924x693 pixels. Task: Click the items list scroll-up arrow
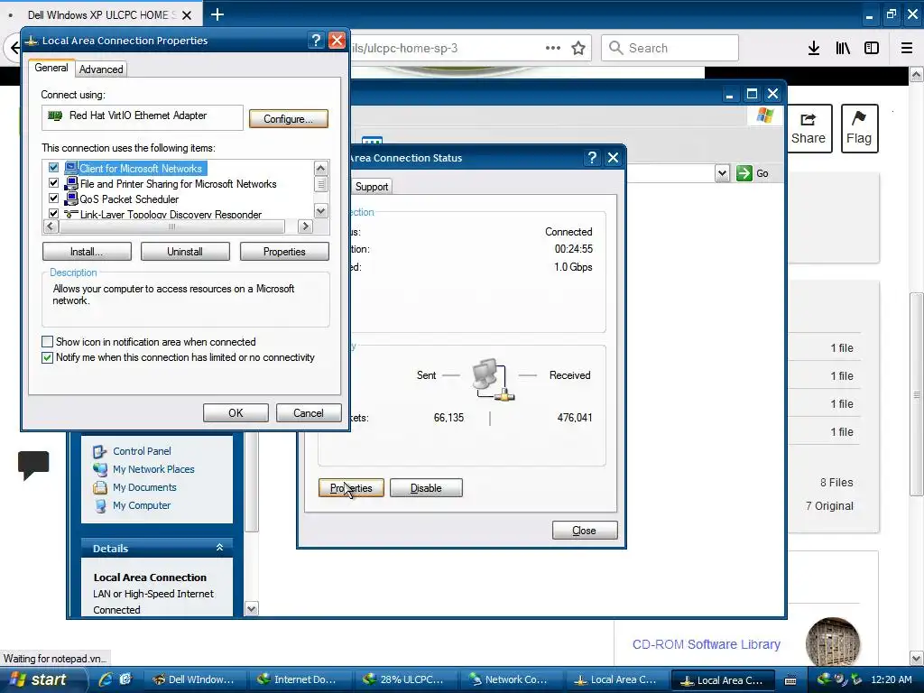320,168
